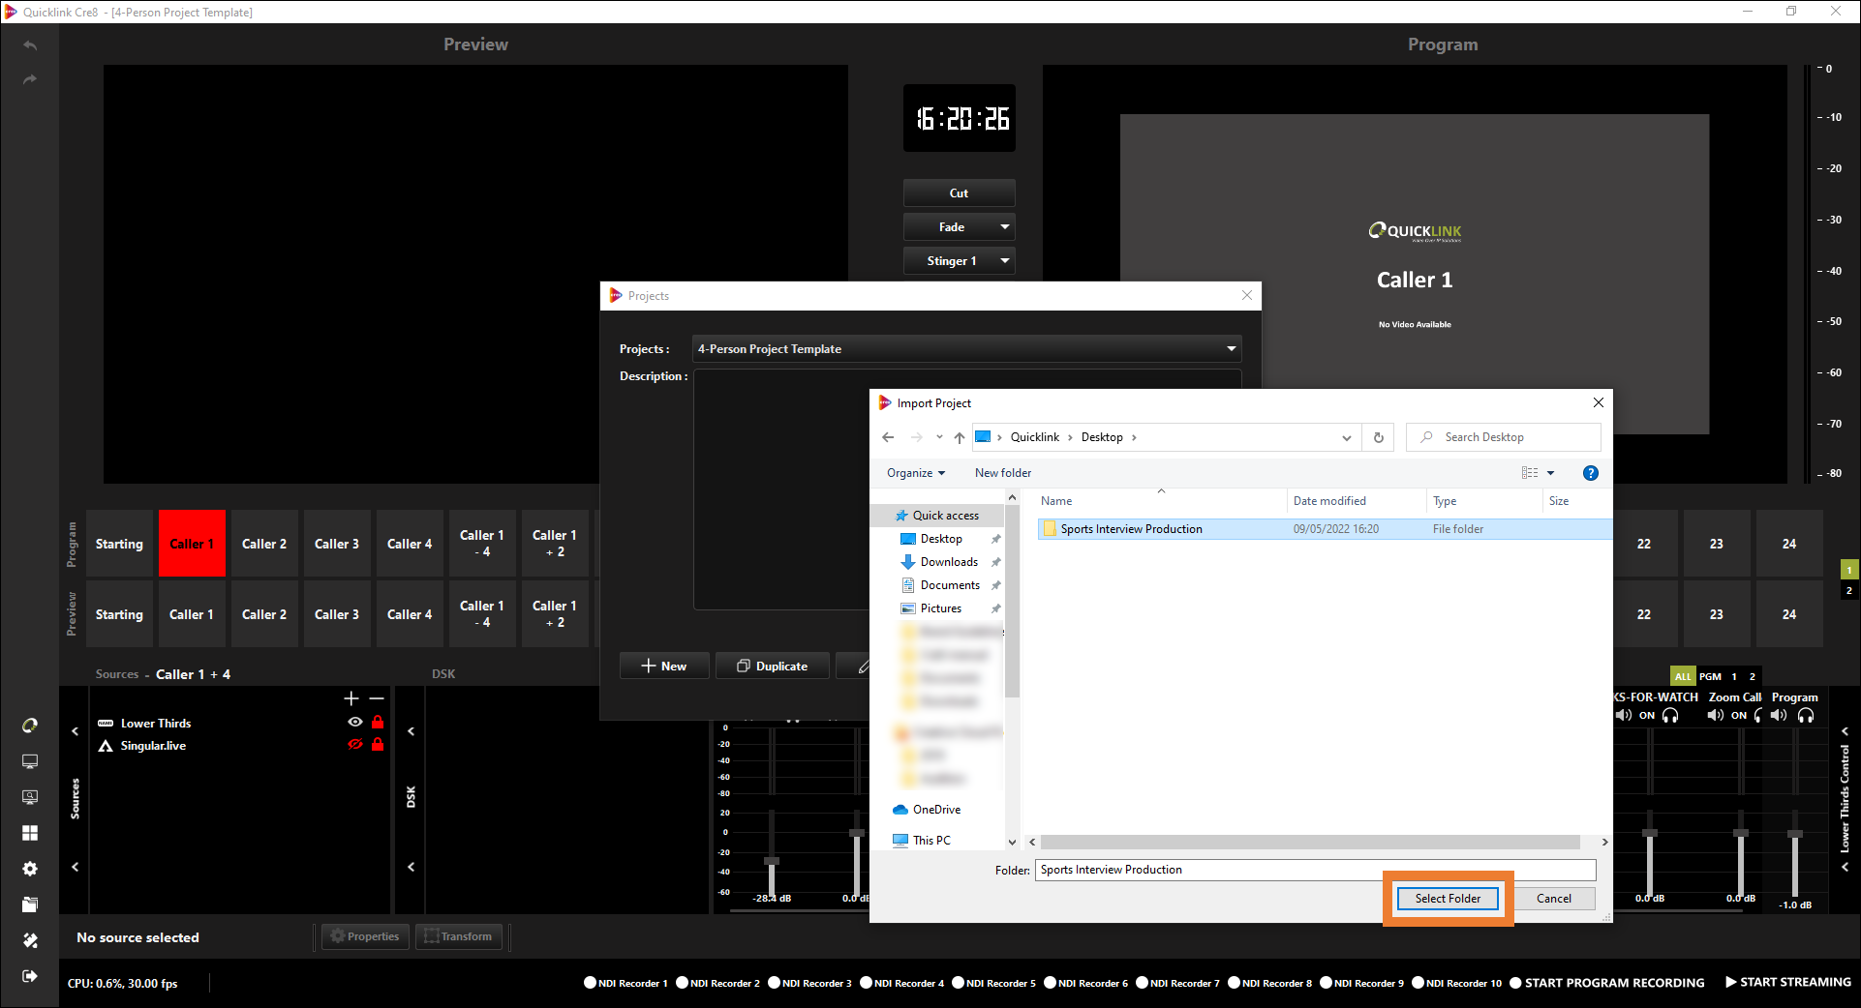Open the monitor search sidebar icon

[x=30, y=797]
